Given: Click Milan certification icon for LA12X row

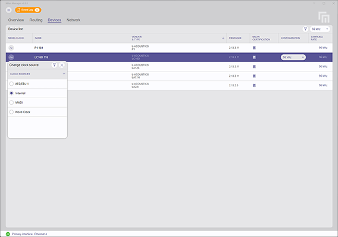Looking at the screenshot, I should click(x=254, y=67).
